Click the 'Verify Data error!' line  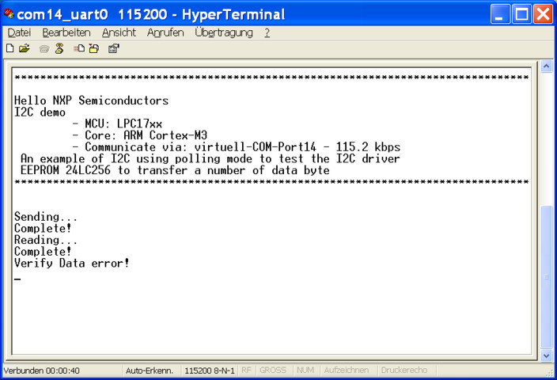tap(72, 264)
